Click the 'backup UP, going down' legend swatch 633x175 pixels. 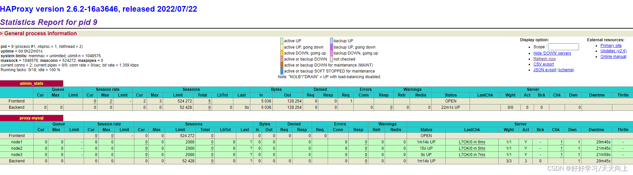click(x=332, y=47)
